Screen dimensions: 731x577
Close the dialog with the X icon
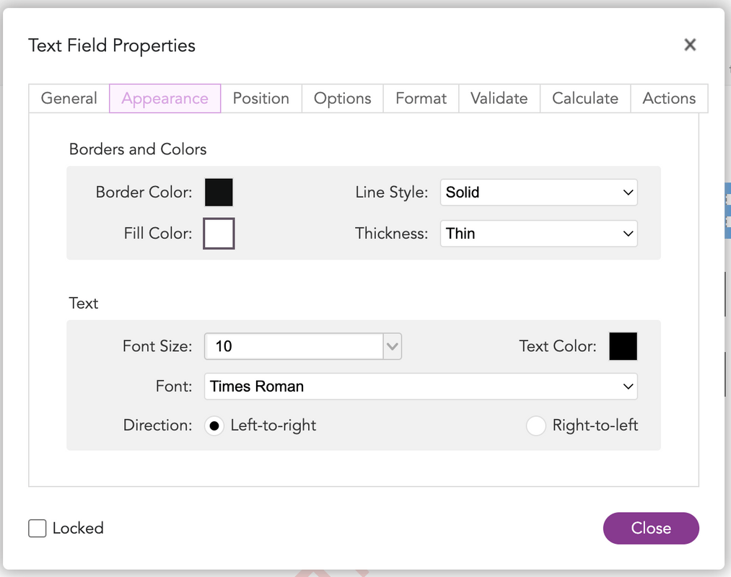coord(690,45)
